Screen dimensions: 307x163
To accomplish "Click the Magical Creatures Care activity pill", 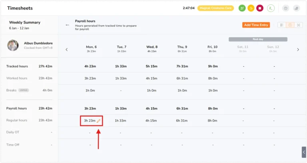I will pyautogui.click(x=215, y=8).
